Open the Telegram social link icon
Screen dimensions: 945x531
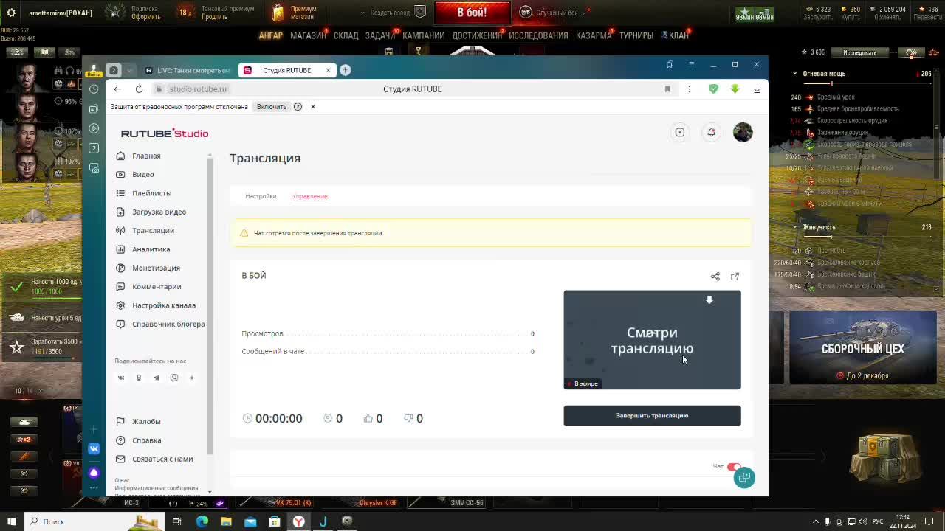(x=157, y=378)
